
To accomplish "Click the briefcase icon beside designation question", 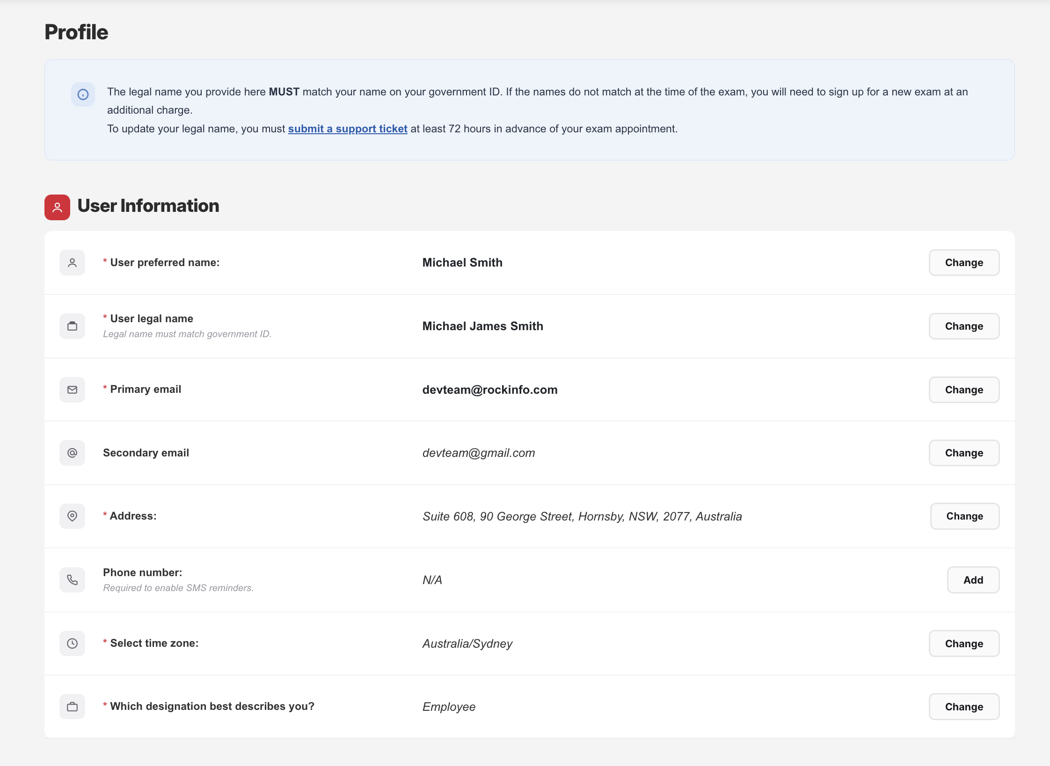I will (72, 707).
